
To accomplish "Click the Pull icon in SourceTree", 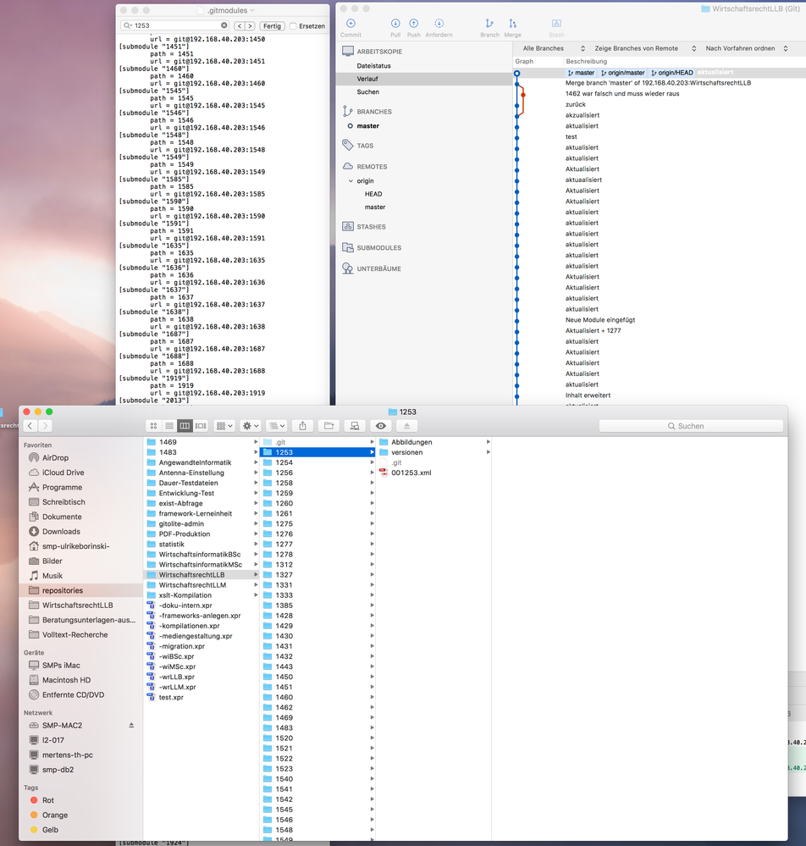I will pos(395,23).
